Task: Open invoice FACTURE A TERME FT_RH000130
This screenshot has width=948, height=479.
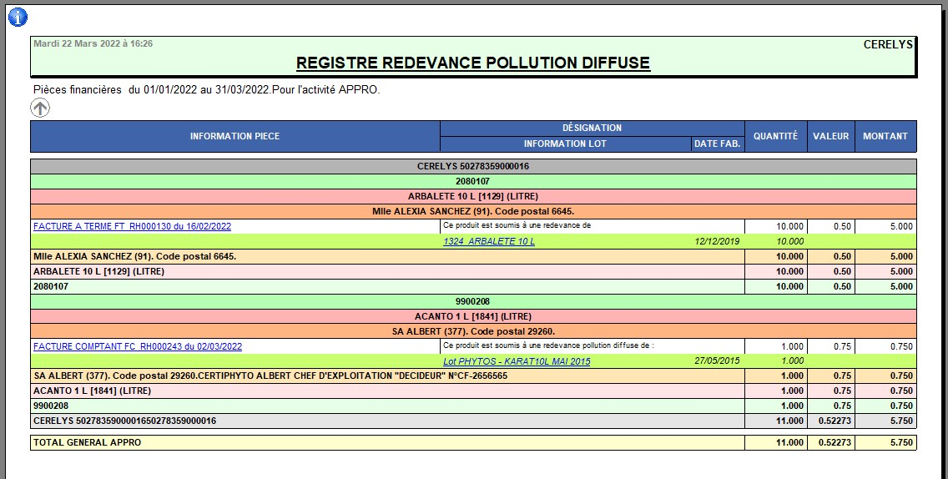Action: pyautogui.click(x=132, y=226)
